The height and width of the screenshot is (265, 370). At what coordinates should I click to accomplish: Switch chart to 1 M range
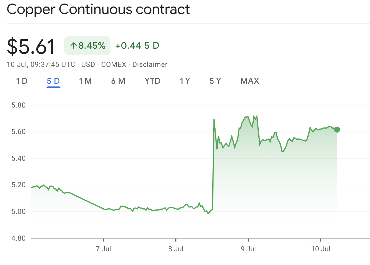pos(85,81)
